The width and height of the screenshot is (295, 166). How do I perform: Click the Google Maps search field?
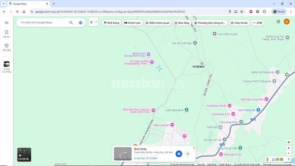(x=43, y=22)
